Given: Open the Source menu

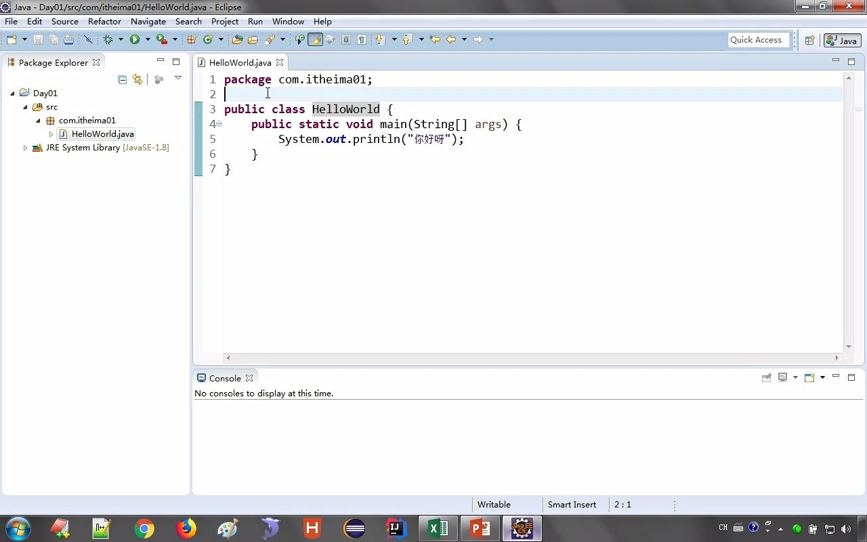Looking at the screenshot, I should tap(64, 21).
